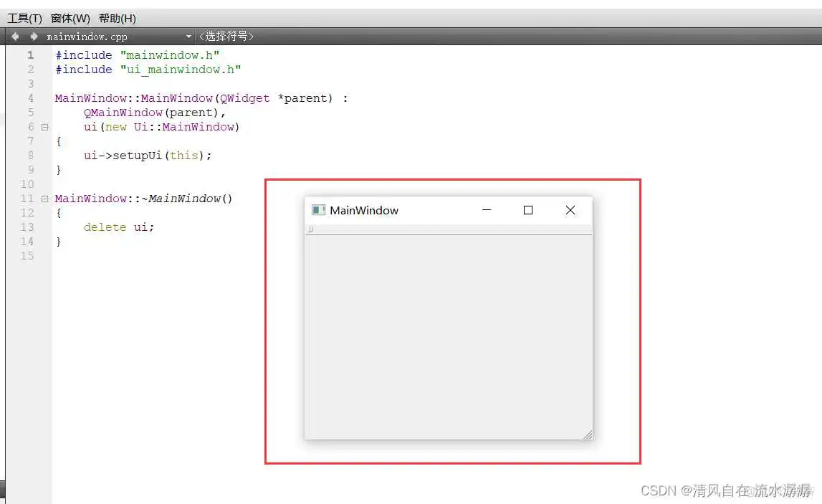Open the 帮助(H) menu

(116, 18)
